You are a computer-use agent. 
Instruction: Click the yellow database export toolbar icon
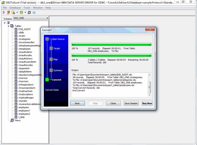pos(13,12)
